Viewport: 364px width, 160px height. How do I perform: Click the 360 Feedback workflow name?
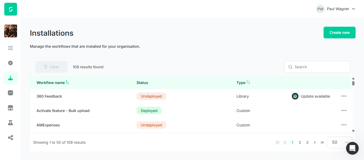[49, 96]
